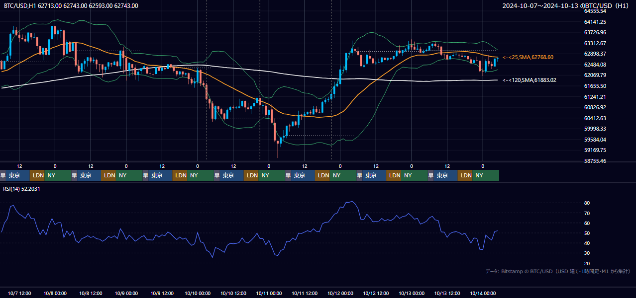Image resolution: width=636 pixels, height=298 pixels.
Task: Select the 2024-10-07〜2024-10-13 chart title
Action: pos(566,6)
